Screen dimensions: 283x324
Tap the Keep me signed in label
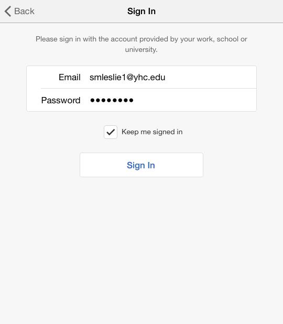pyautogui.click(x=152, y=132)
